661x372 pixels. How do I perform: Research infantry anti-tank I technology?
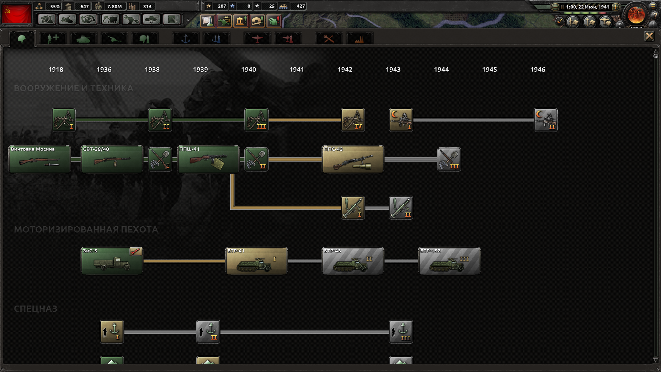coord(353,208)
